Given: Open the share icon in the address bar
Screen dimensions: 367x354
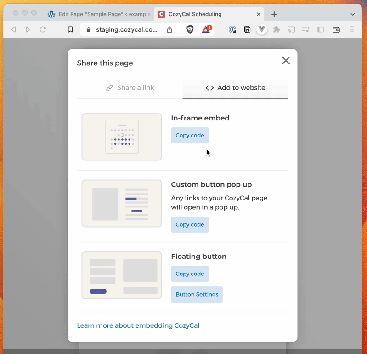Looking at the screenshot, I should coord(169,29).
